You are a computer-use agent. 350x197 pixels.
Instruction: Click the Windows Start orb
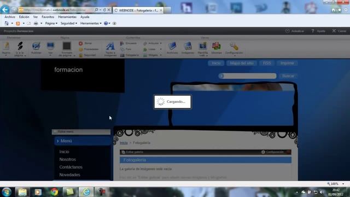[x=7, y=192]
